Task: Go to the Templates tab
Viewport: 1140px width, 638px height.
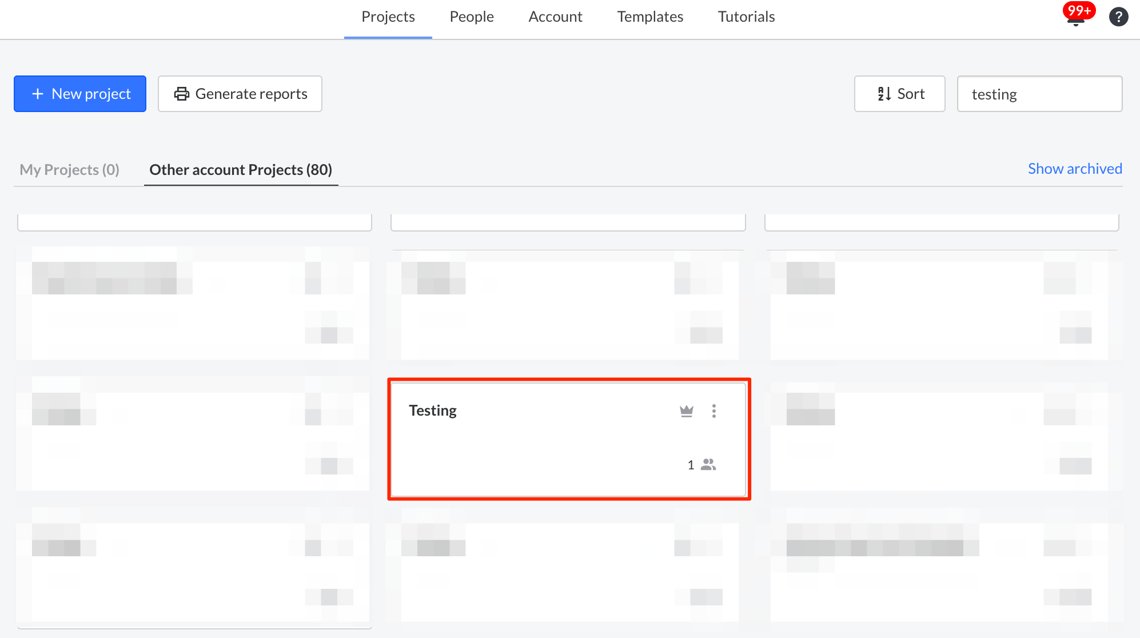Action: tap(650, 17)
